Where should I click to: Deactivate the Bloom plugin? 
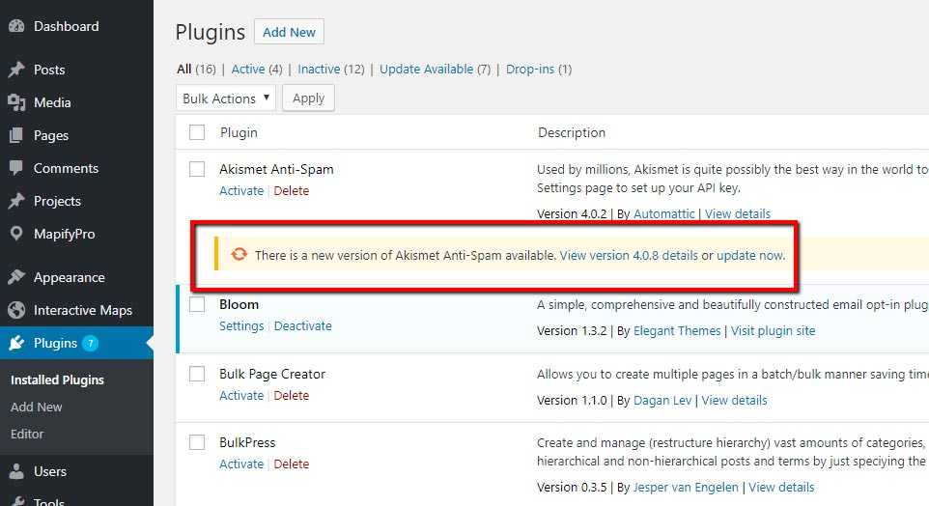click(302, 326)
